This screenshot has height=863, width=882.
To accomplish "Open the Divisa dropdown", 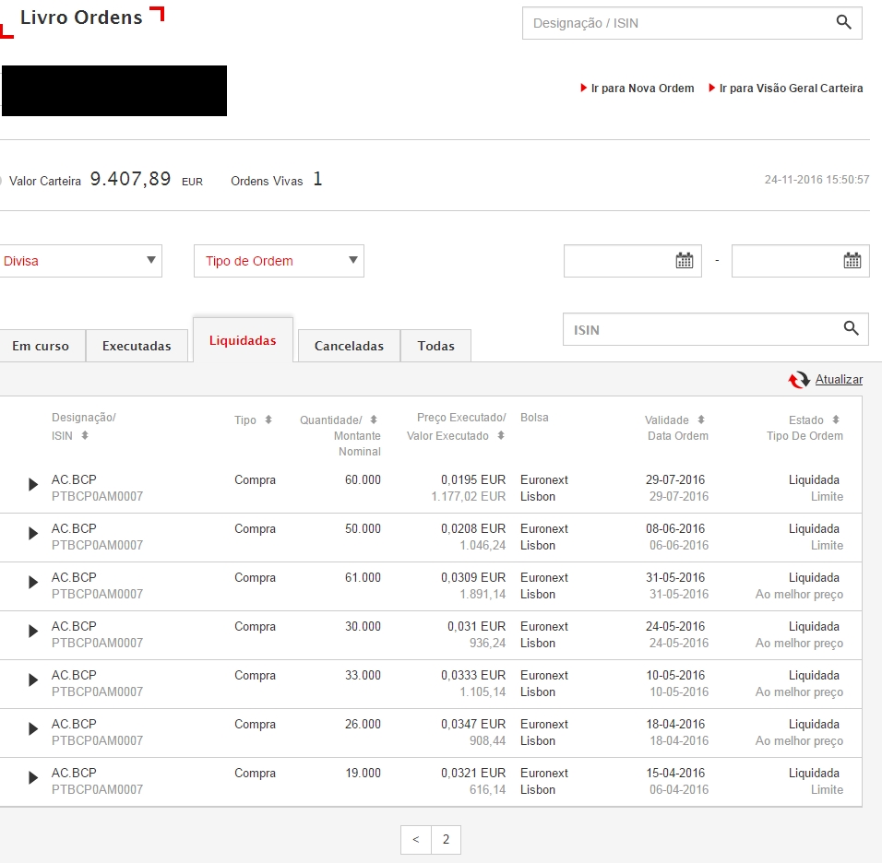I will pyautogui.click(x=81, y=261).
